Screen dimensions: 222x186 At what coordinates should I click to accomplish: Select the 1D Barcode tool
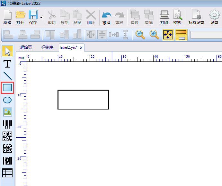click(7, 124)
